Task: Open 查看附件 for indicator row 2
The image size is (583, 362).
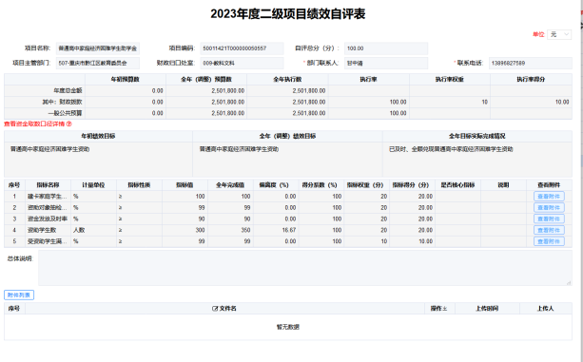Action: (x=549, y=207)
